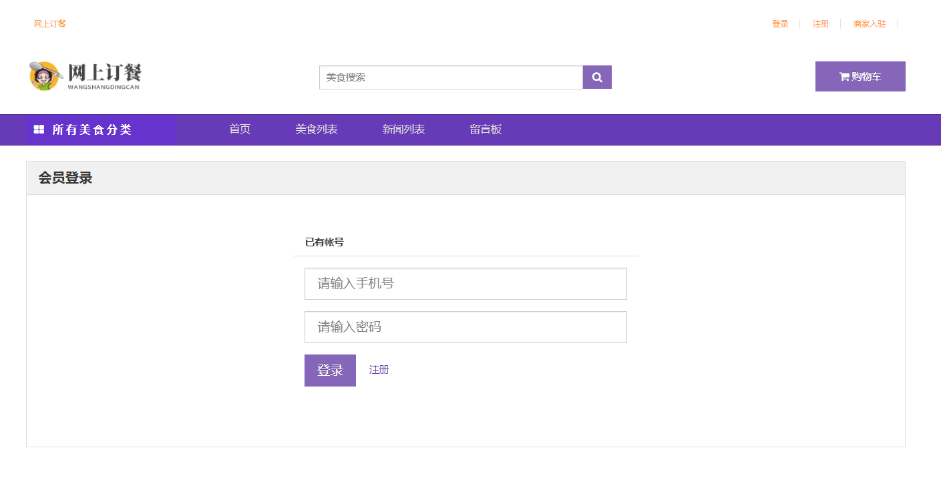
Task: Click the 美食搜索 search input field
Action: [x=451, y=77]
